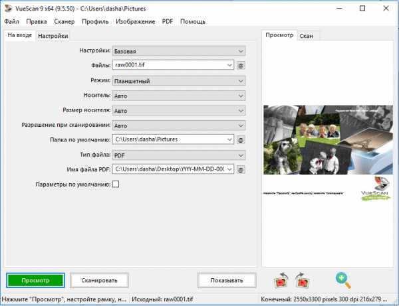The width and height of the screenshot is (399, 306).
Task: Expand the Имя файла PDF combo box arrow
Action: (229, 169)
